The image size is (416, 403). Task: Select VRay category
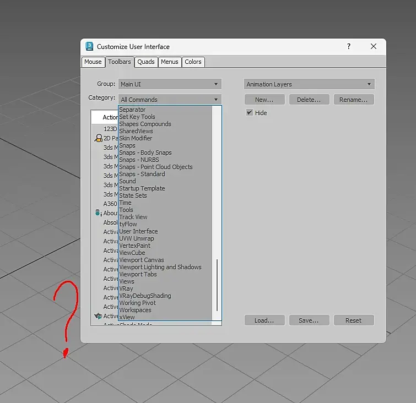(x=165, y=288)
